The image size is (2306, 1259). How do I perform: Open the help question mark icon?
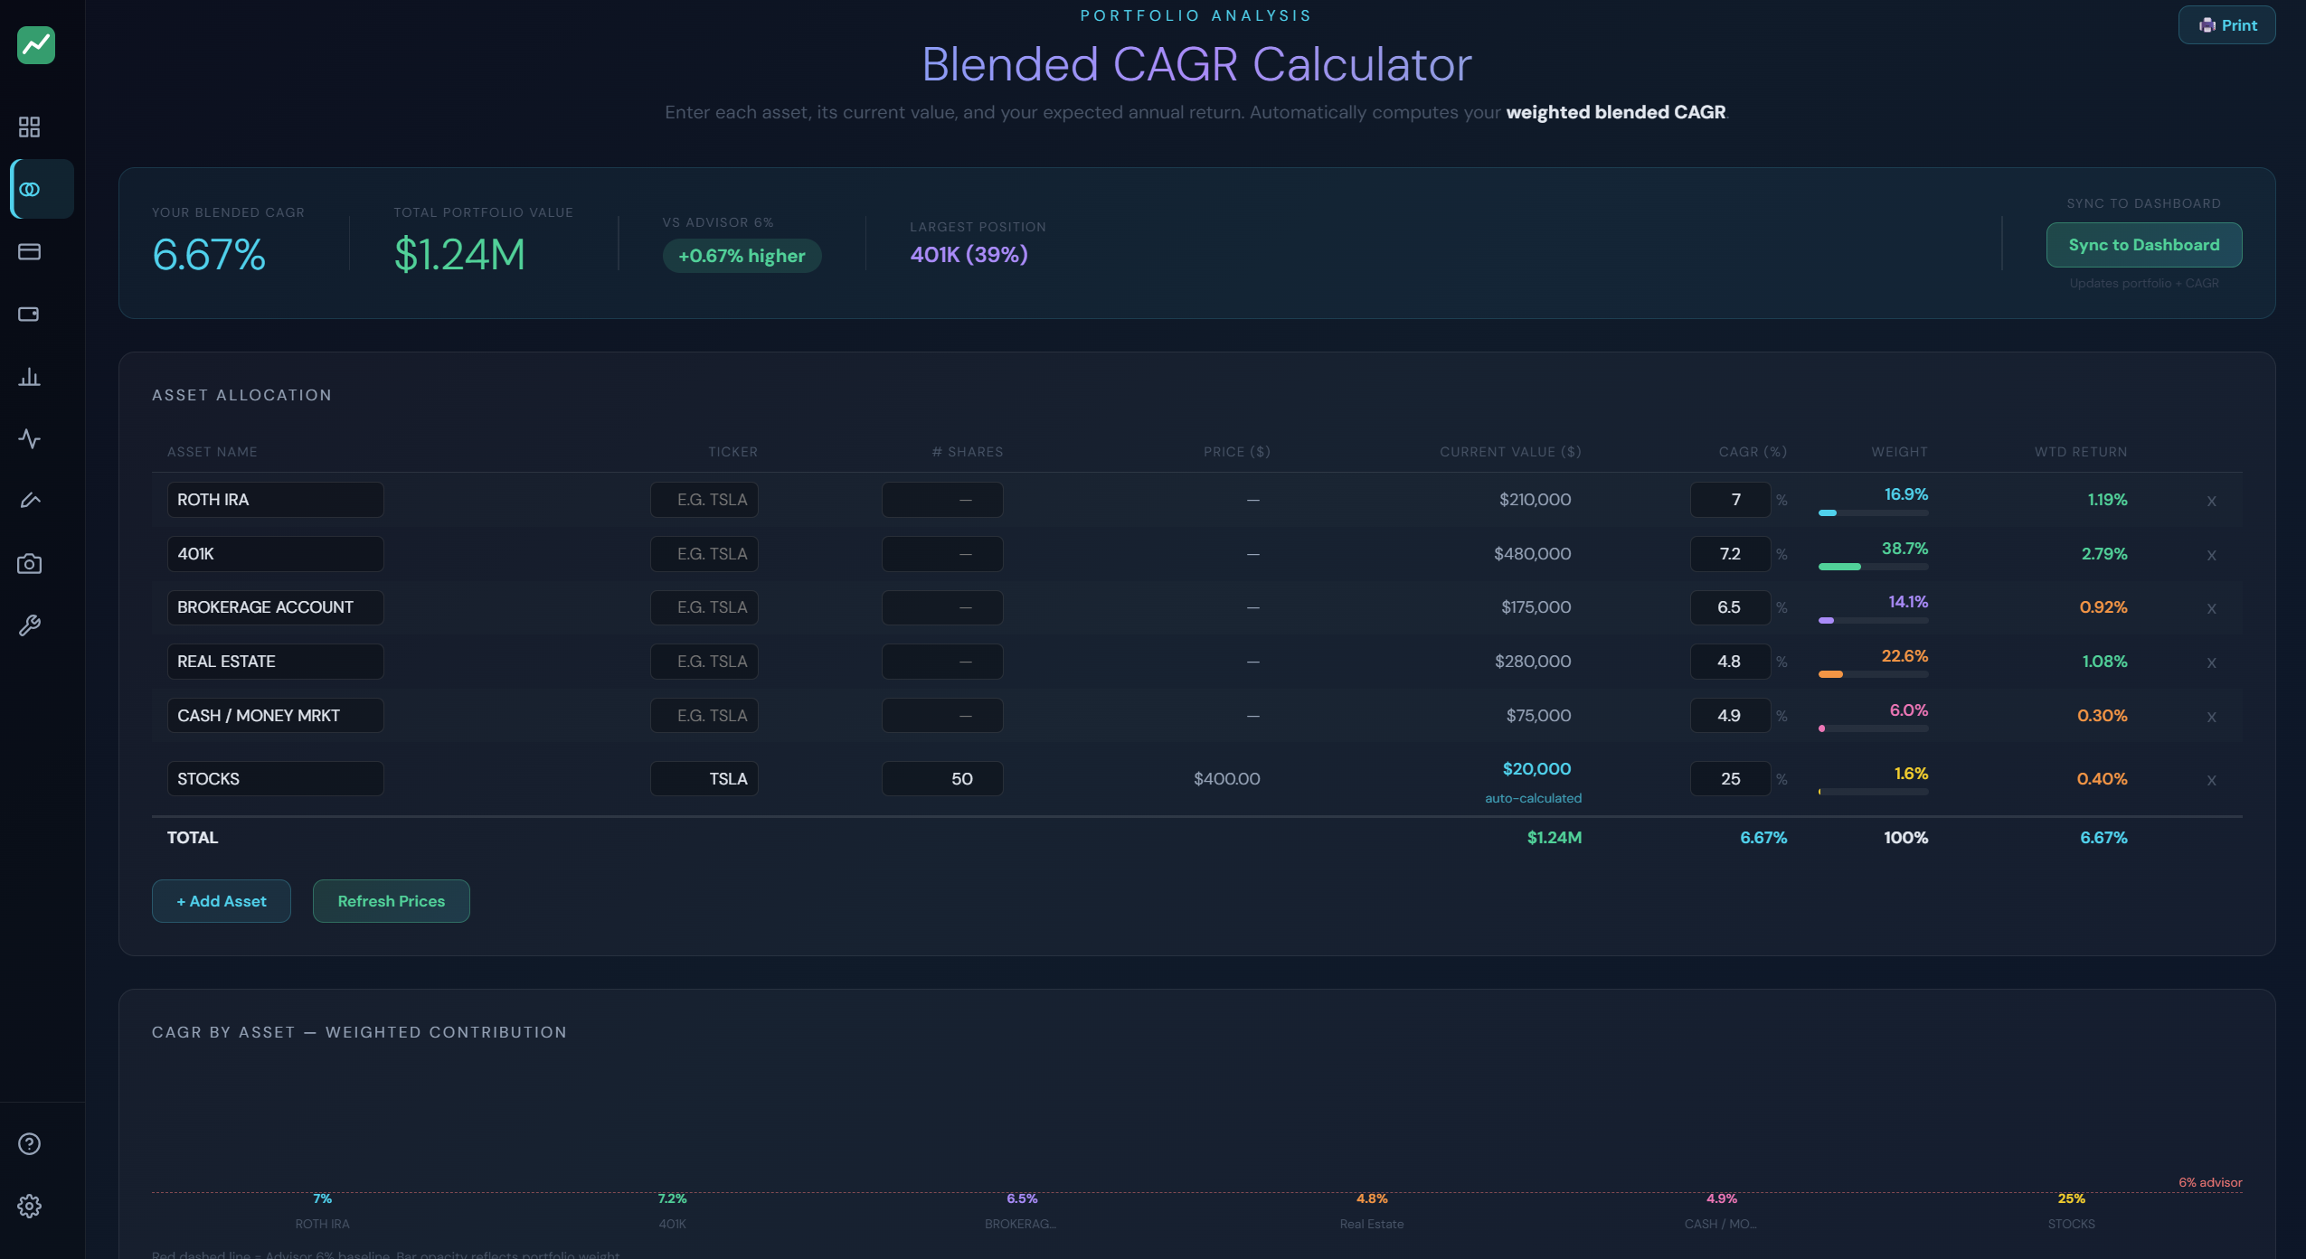[29, 1143]
